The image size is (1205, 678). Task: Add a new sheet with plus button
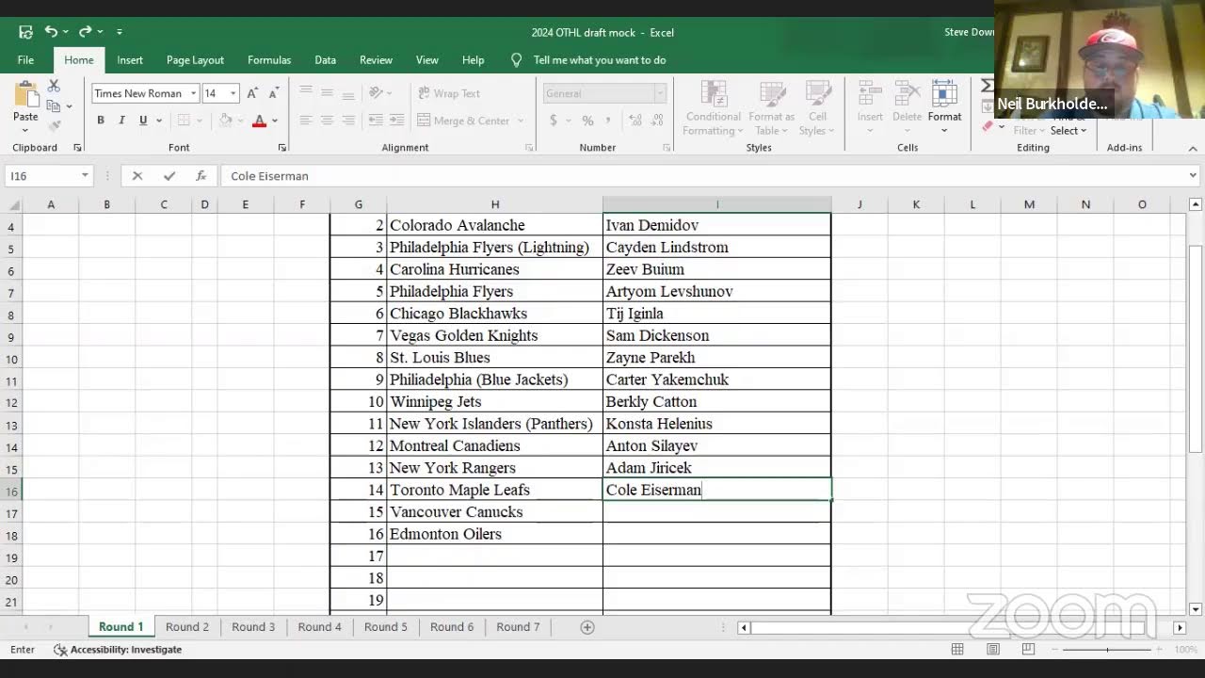(587, 627)
